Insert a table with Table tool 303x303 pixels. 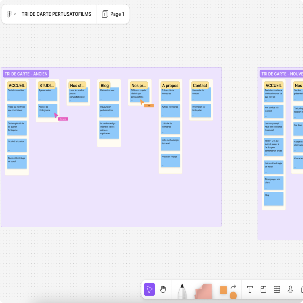coord(277,289)
